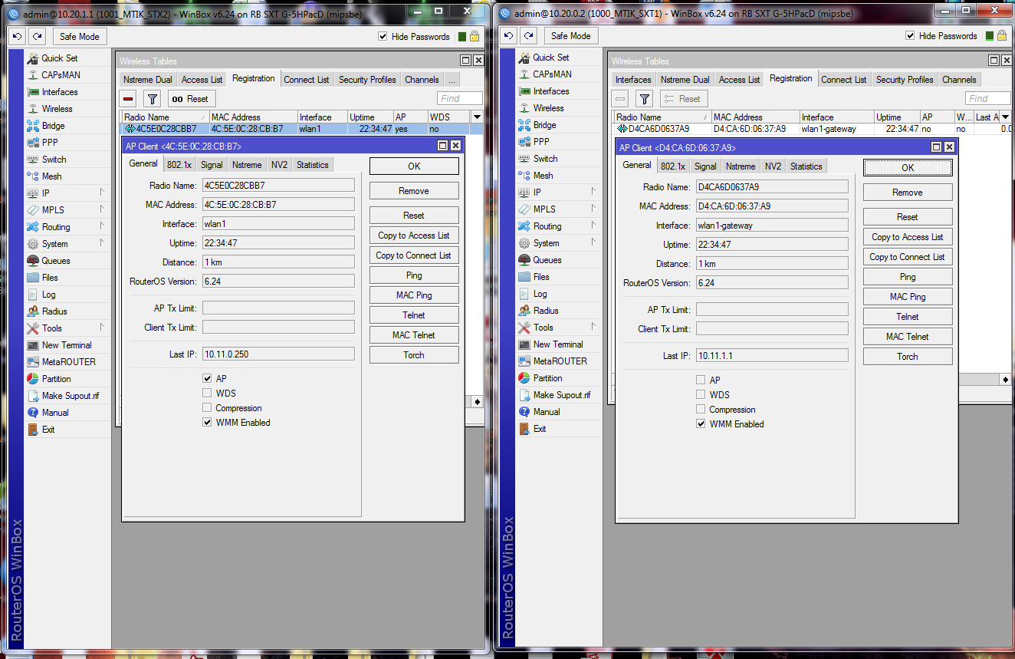Open PPP menu in right WinBox window
1015x659 pixels.
(x=541, y=142)
